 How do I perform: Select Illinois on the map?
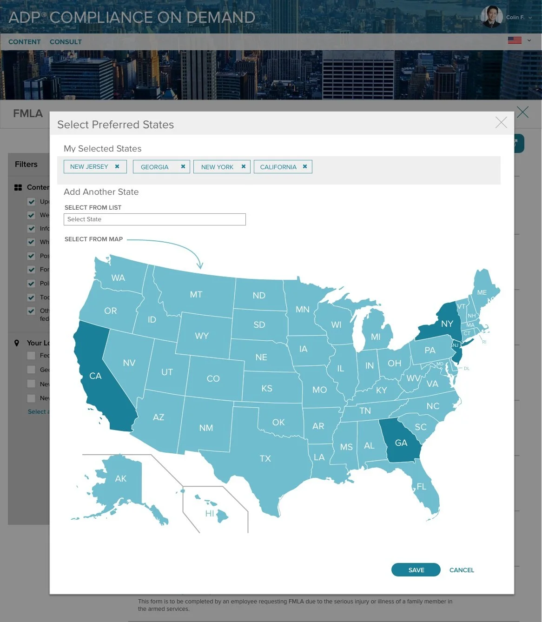pos(341,368)
